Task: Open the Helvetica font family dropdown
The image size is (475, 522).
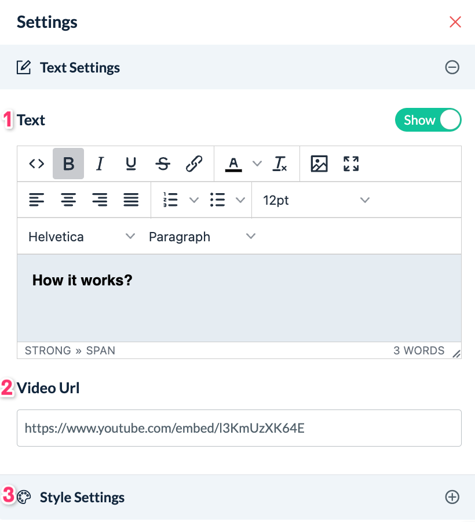Action: (x=81, y=237)
